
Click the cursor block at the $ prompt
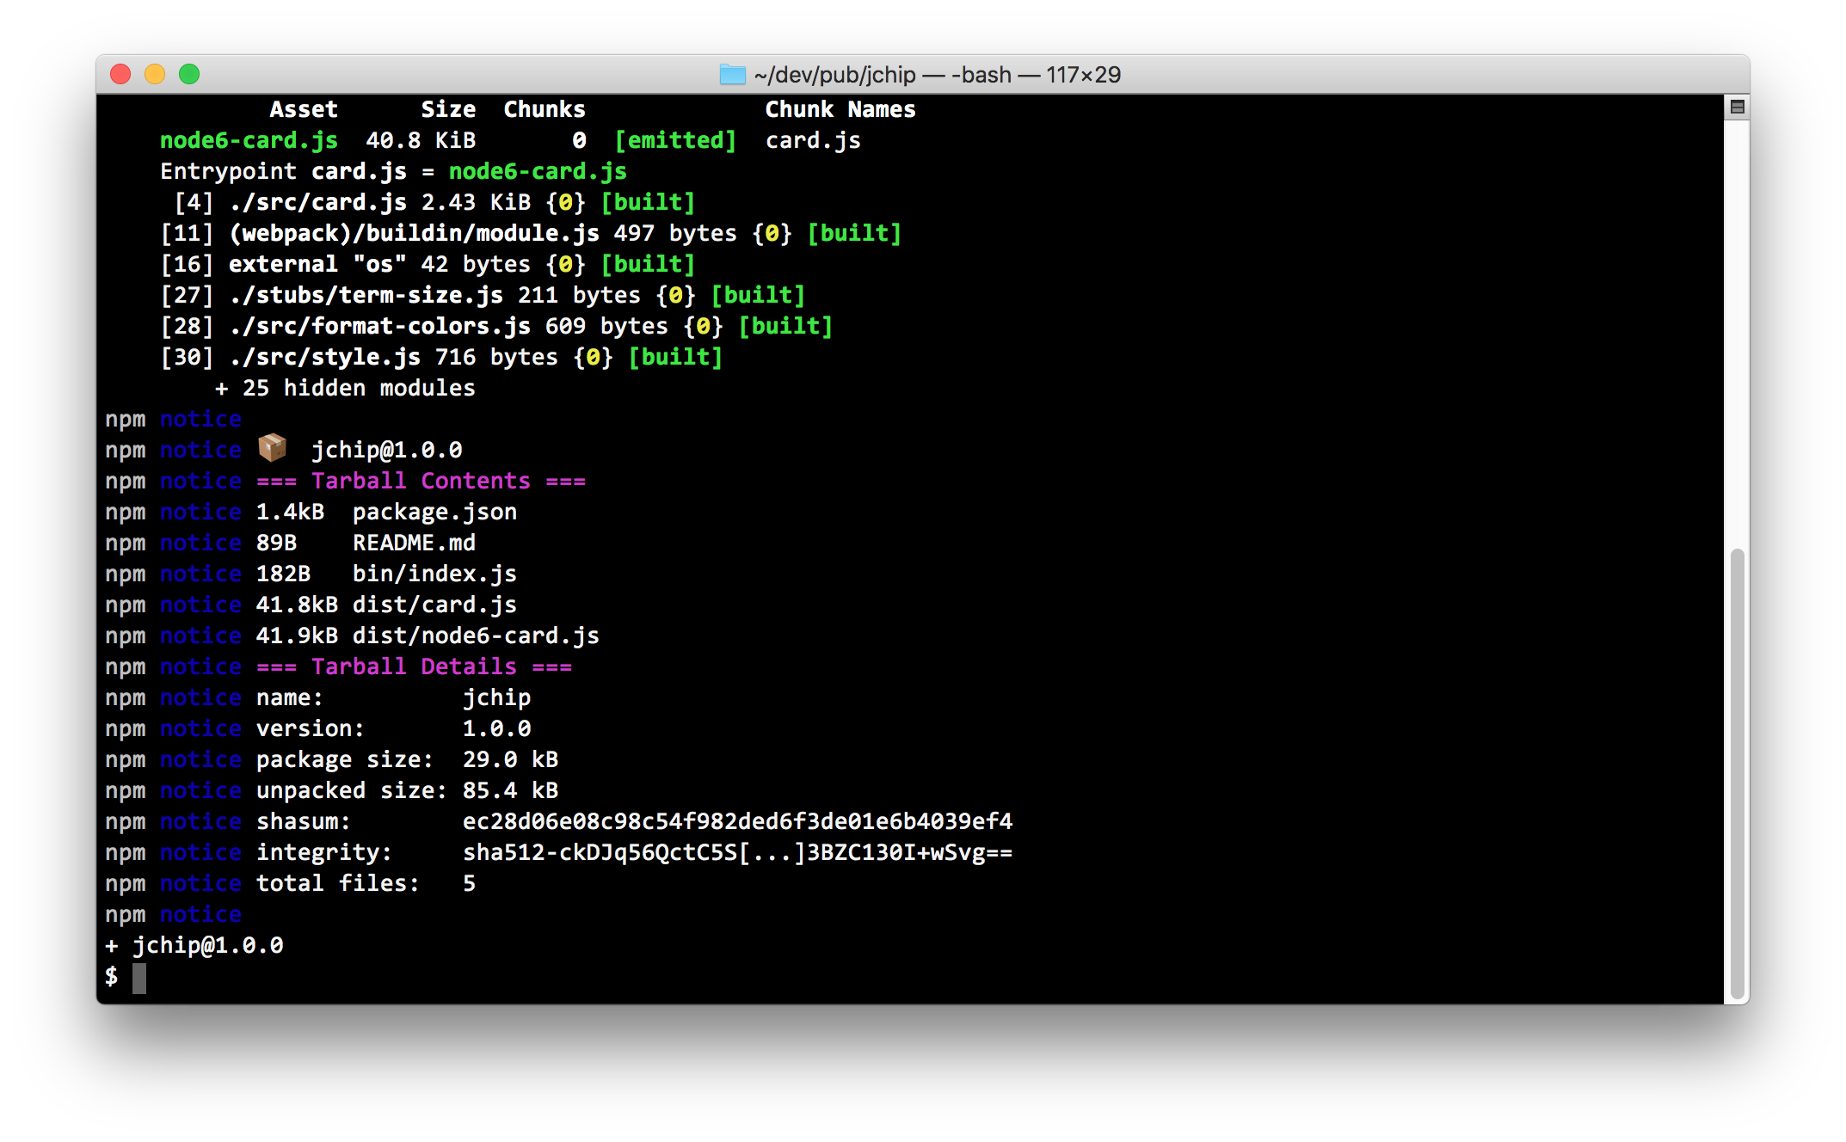tap(139, 978)
